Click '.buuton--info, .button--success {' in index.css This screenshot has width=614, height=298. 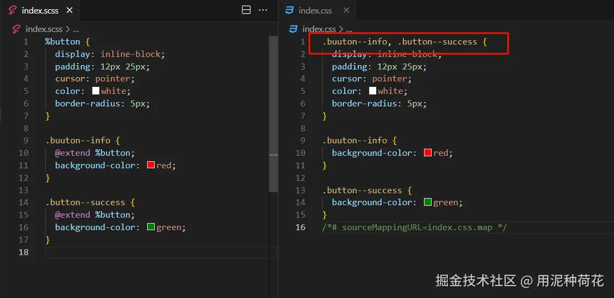[404, 41]
